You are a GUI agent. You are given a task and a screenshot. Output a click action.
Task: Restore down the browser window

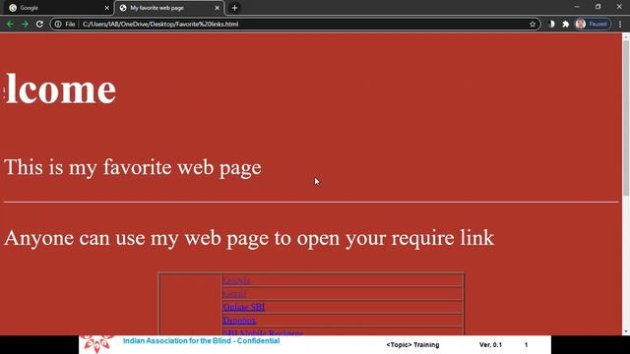point(598,7)
